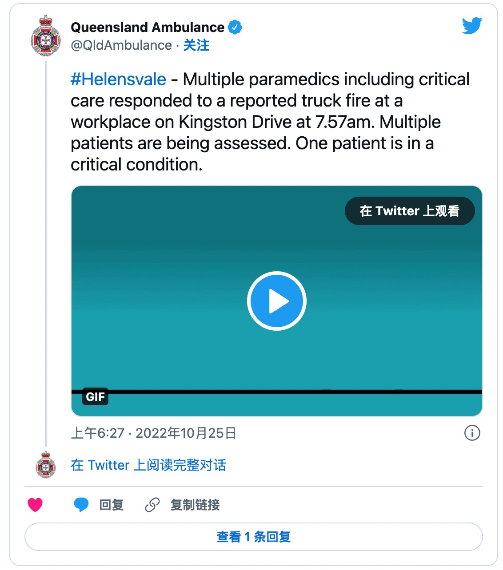Click the 回复 reply text

click(x=112, y=505)
